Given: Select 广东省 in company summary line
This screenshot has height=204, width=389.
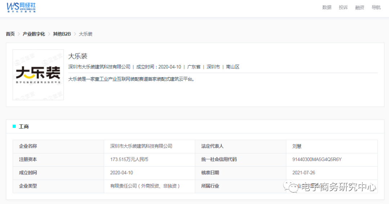Looking at the screenshot, I should [x=194, y=67].
